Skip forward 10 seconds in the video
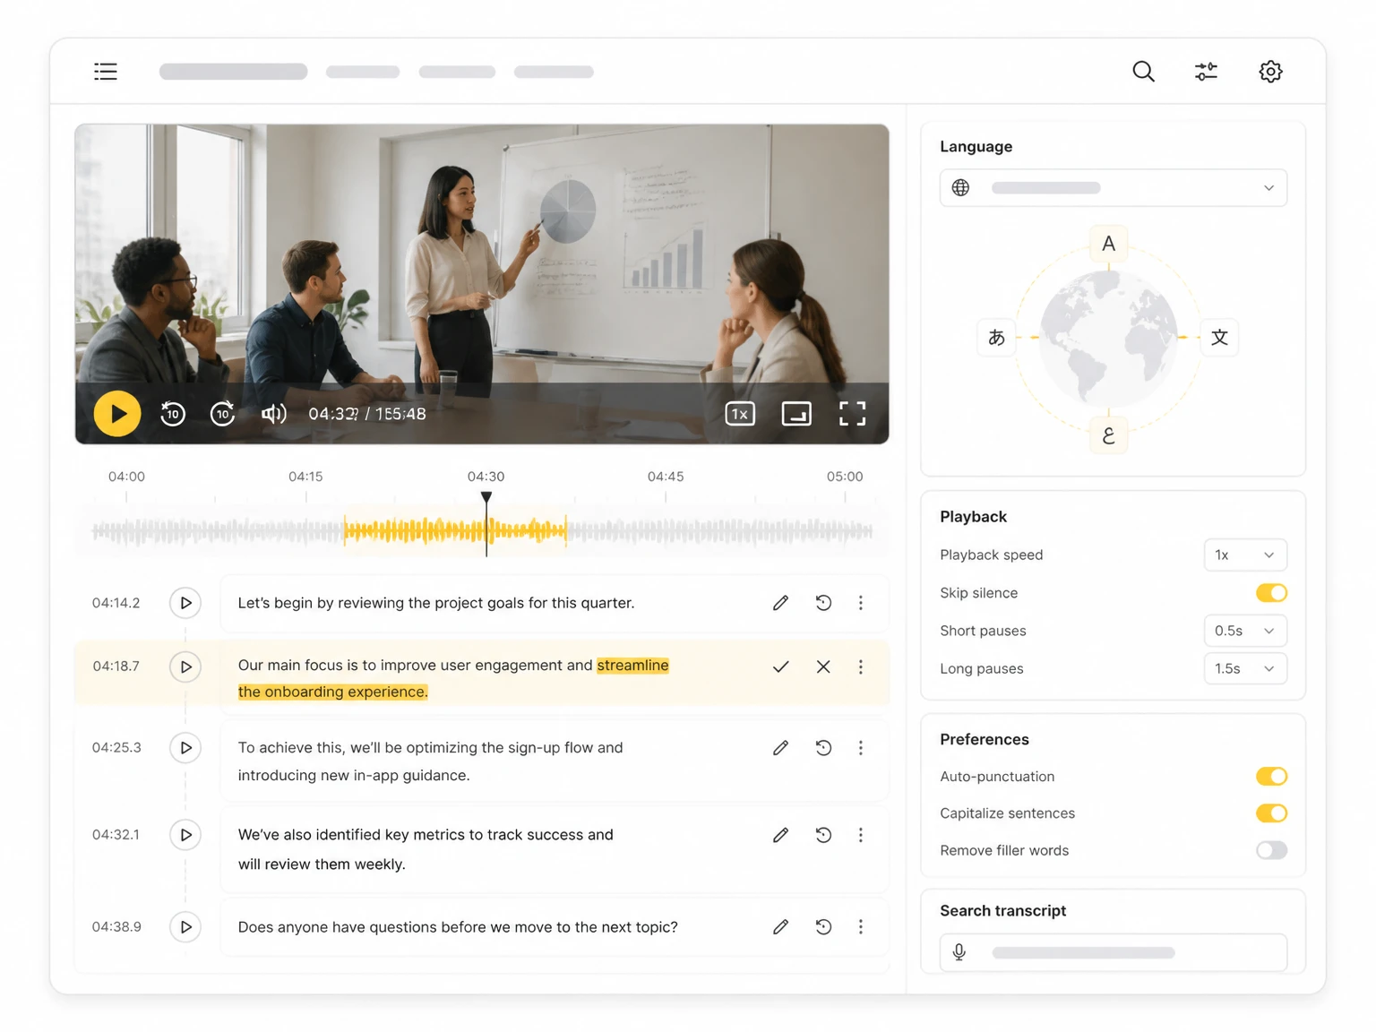Screen dimensions: 1376x1032 [x=222, y=414]
